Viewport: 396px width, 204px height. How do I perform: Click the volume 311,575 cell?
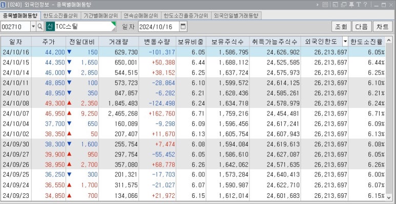(118, 185)
